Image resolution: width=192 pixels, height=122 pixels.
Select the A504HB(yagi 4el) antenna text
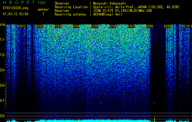click(x=108, y=14)
